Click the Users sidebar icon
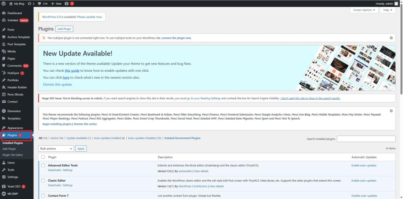 click(4, 163)
